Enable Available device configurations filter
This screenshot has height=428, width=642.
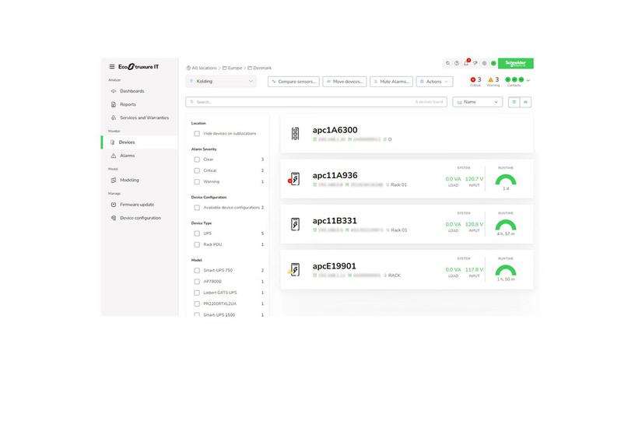point(197,208)
